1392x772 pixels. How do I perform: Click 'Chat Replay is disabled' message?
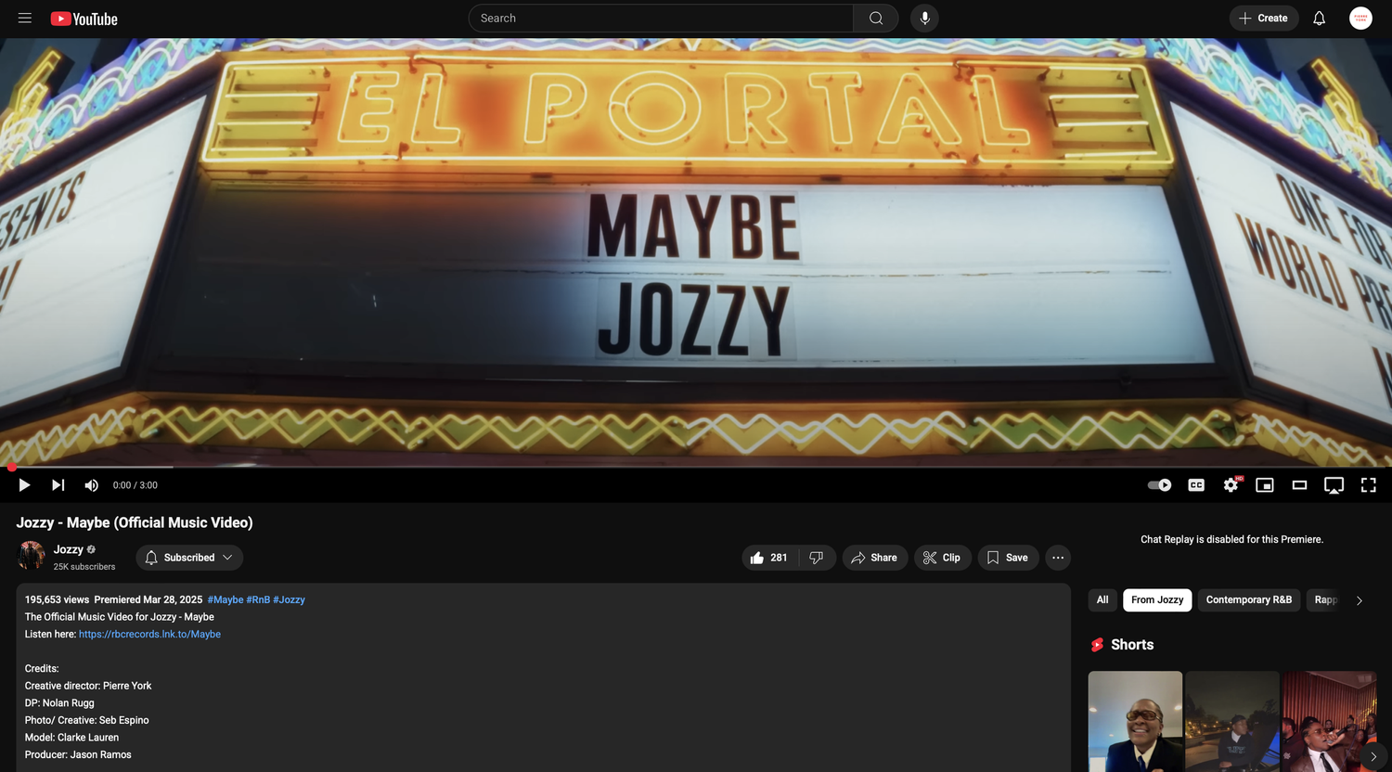coord(1231,539)
